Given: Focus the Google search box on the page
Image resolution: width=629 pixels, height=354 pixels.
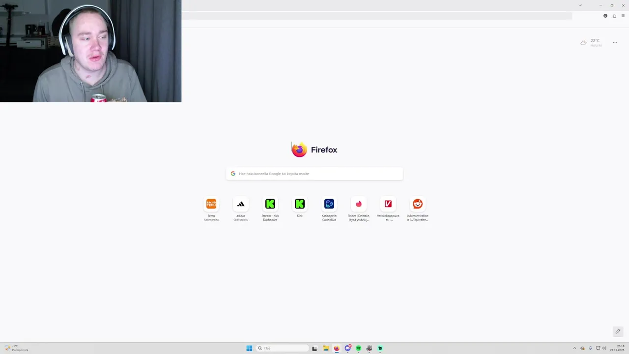Looking at the screenshot, I should coord(314,174).
